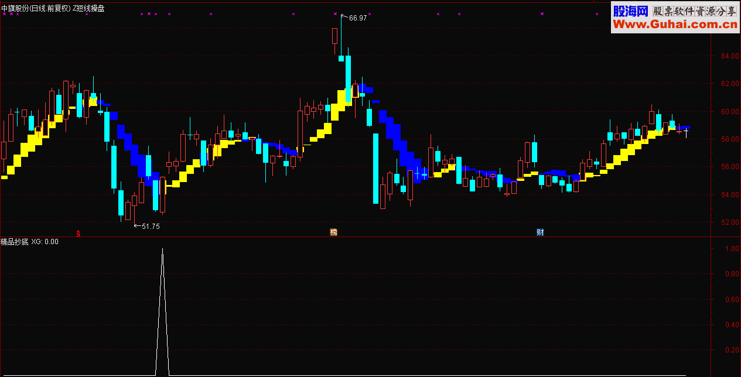The width and height of the screenshot is (741, 377).
Task: Click the 56.00 price axis value
Action: coord(730,167)
